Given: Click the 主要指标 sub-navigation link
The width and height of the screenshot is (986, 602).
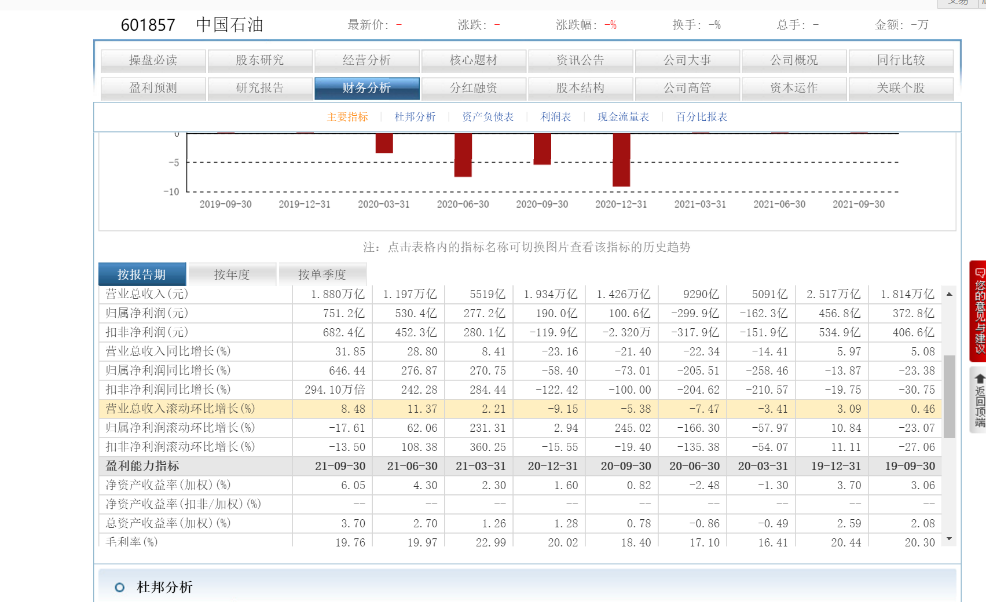Looking at the screenshot, I should [x=347, y=117].
